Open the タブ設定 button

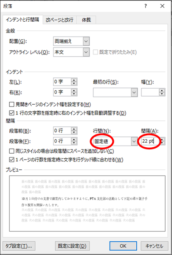19,246
